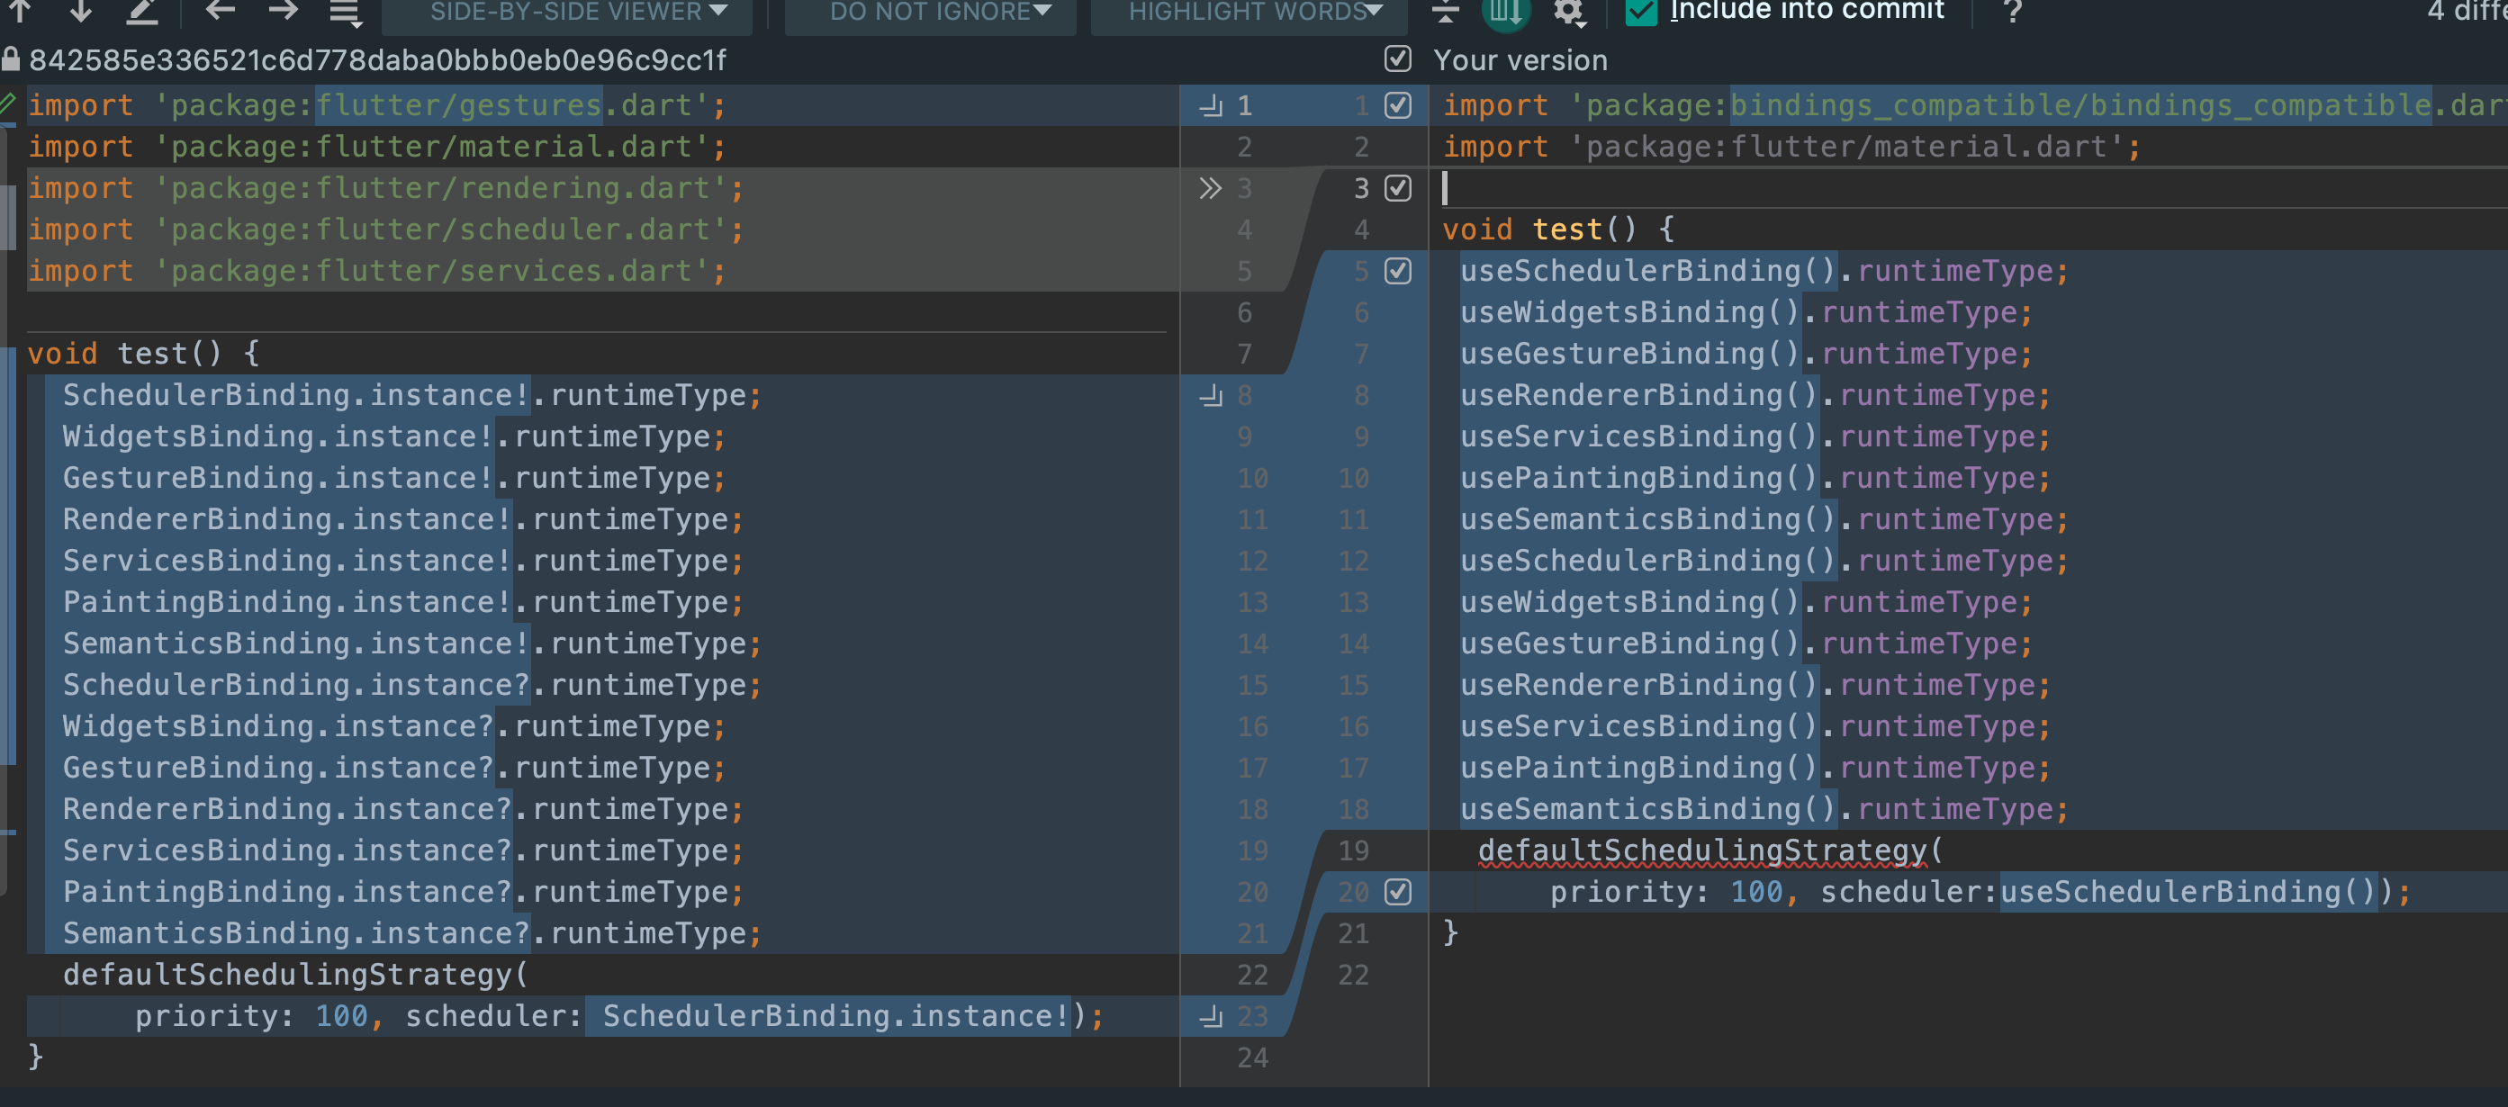Screen dimensions: 2508x1107
Task: Toggle checkbox next to 'Your version'
Action: [x=1397, y=59]
